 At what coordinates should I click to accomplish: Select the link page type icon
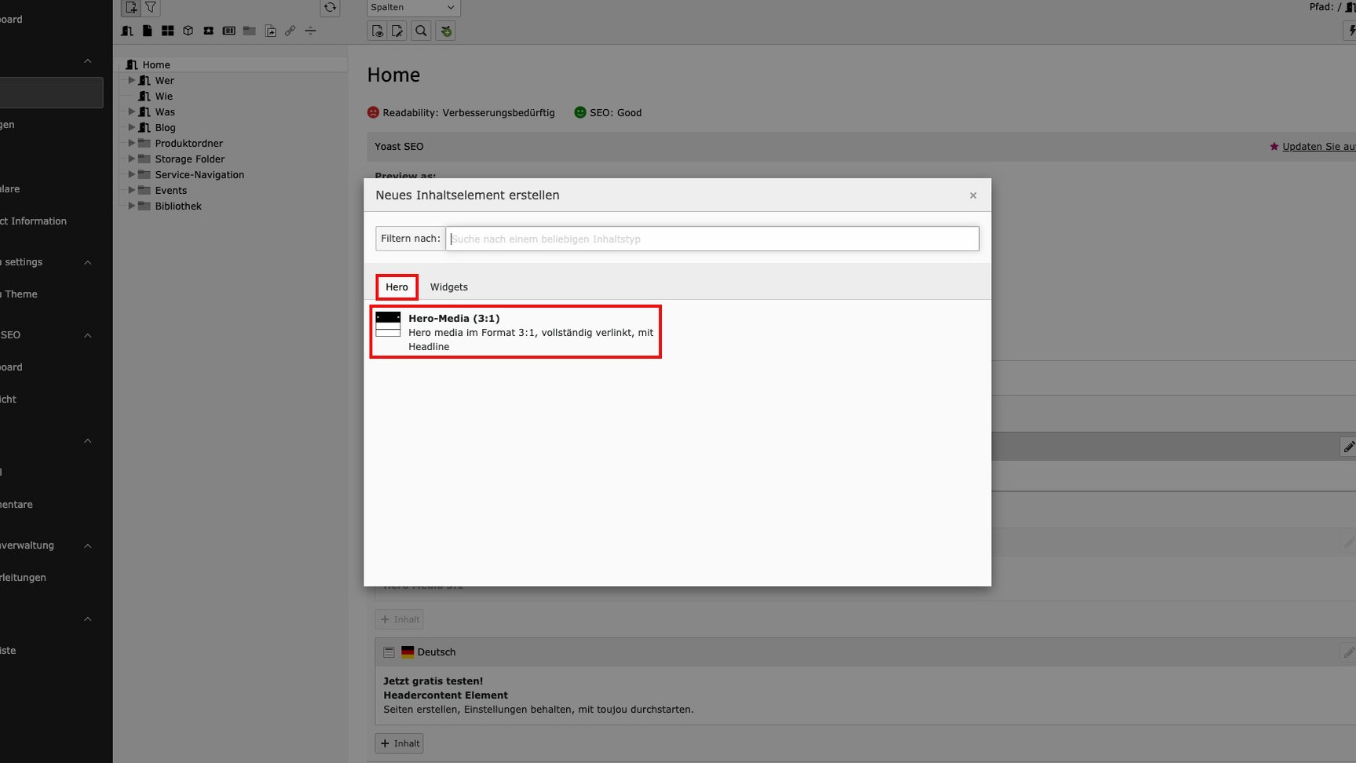[290, 31]
